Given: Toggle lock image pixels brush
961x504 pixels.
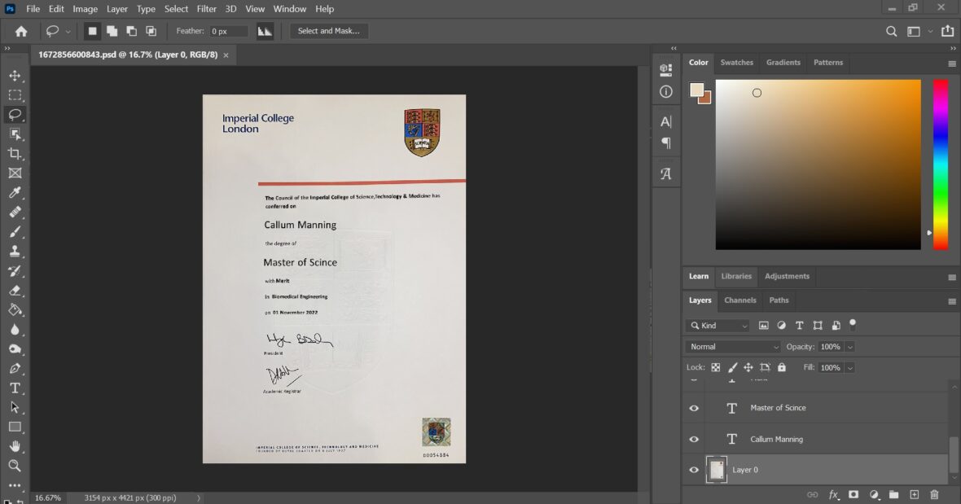Looking at the screenshot, I should (732, 367).
